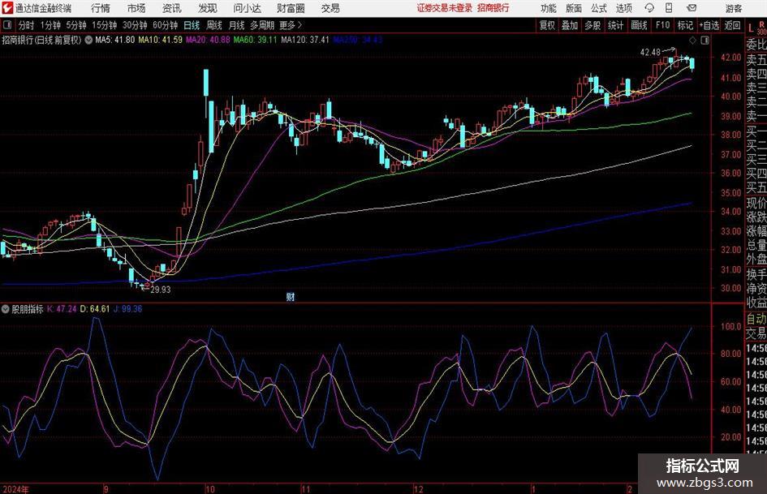Viewport: 767px width, 494px height.
Task: Switch to 5分钟 period tab
Action: [x=76, y=25]
